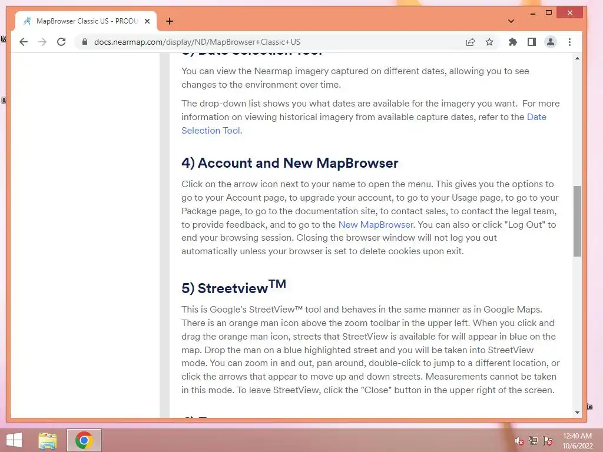This screenshot has height=452, width=603.
Task: Bookmark this page with the star
Action: tap(489, 42)
